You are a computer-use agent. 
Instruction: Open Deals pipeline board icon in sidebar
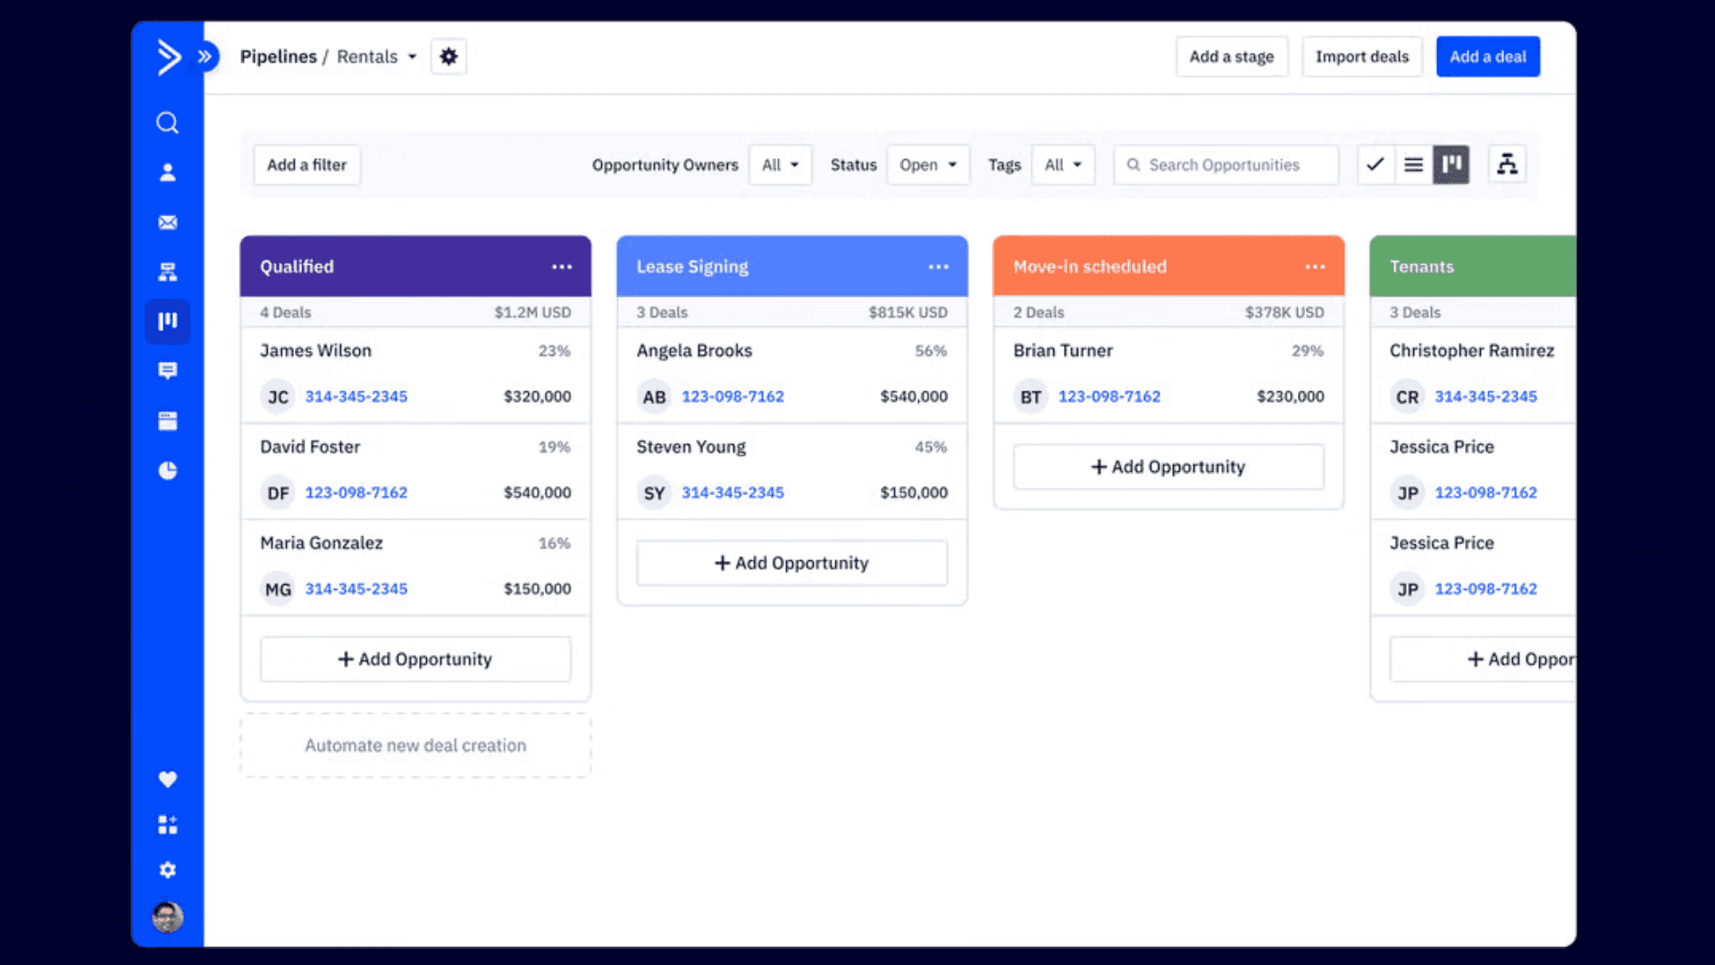click(168, 322)
